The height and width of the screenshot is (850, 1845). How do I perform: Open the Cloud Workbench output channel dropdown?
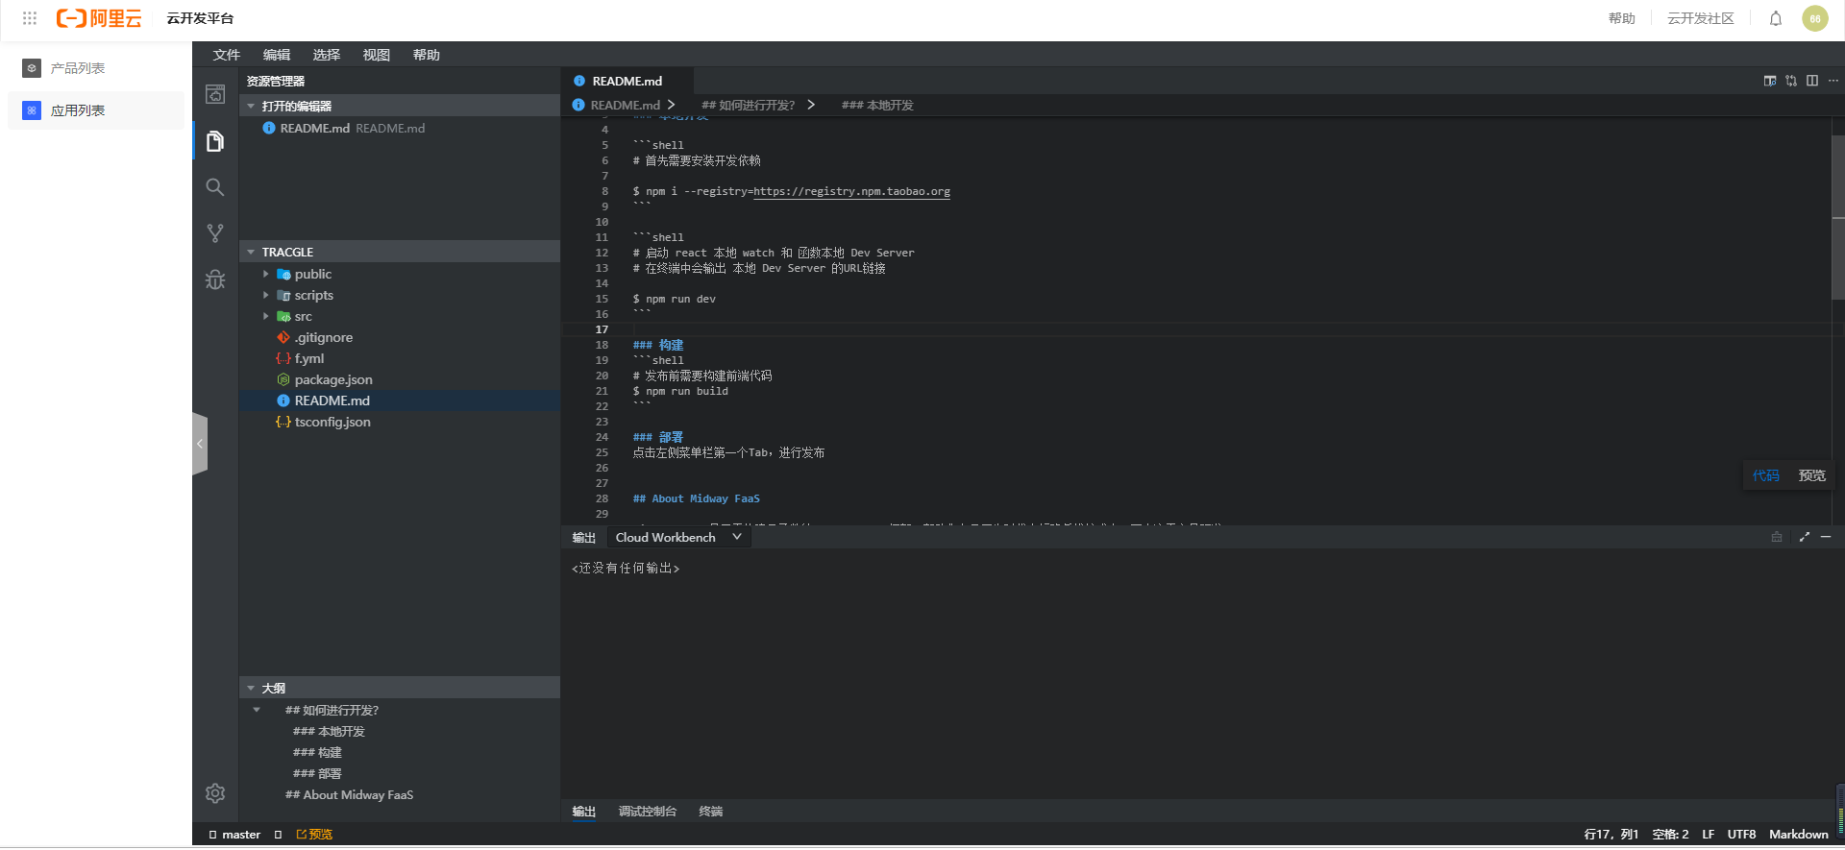678,537
